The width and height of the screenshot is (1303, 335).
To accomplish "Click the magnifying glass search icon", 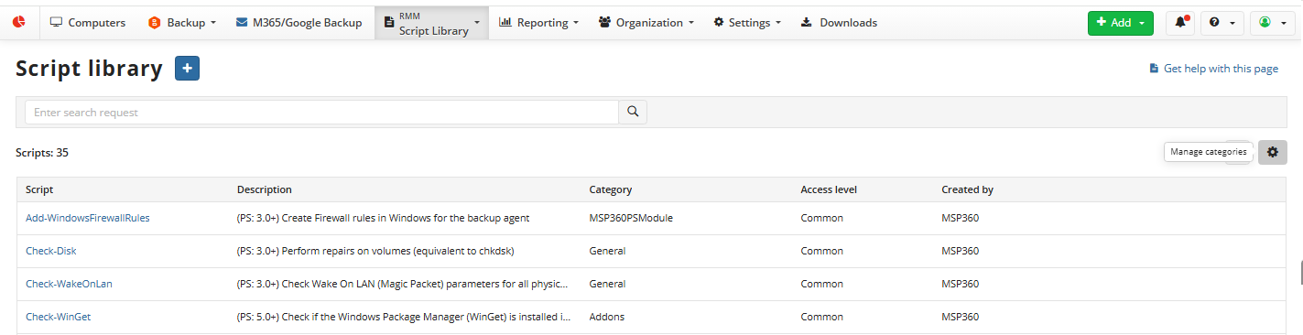I will pyautogui.click(x=633, y=112).
